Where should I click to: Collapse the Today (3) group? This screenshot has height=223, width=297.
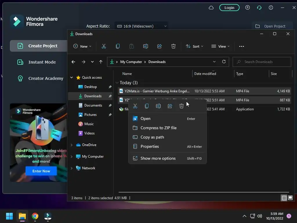(x=117, y=83)
